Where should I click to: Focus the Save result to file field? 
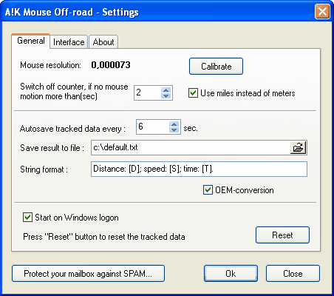click(191, 147)
